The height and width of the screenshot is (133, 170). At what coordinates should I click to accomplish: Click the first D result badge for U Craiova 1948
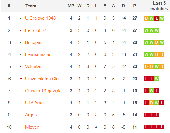(146, 18)
